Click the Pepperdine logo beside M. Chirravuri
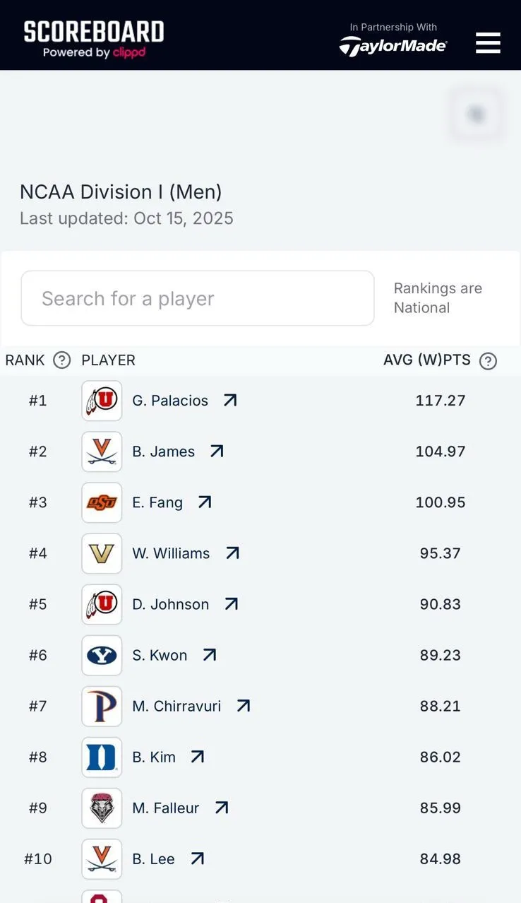 click(x=102, y=706)
